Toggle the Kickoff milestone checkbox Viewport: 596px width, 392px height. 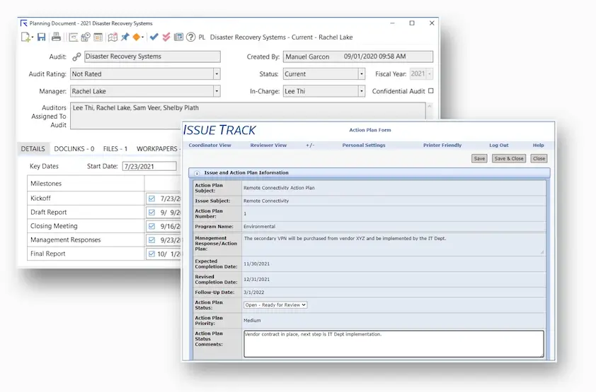[151, 198]
